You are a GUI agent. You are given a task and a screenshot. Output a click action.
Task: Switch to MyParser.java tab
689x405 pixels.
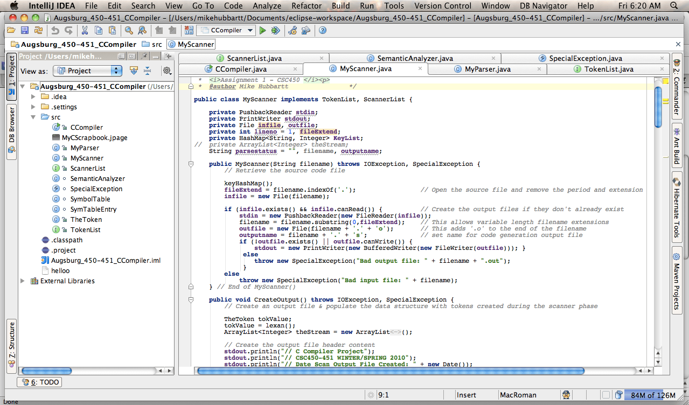pyautogui.click(x=488, y=69)
